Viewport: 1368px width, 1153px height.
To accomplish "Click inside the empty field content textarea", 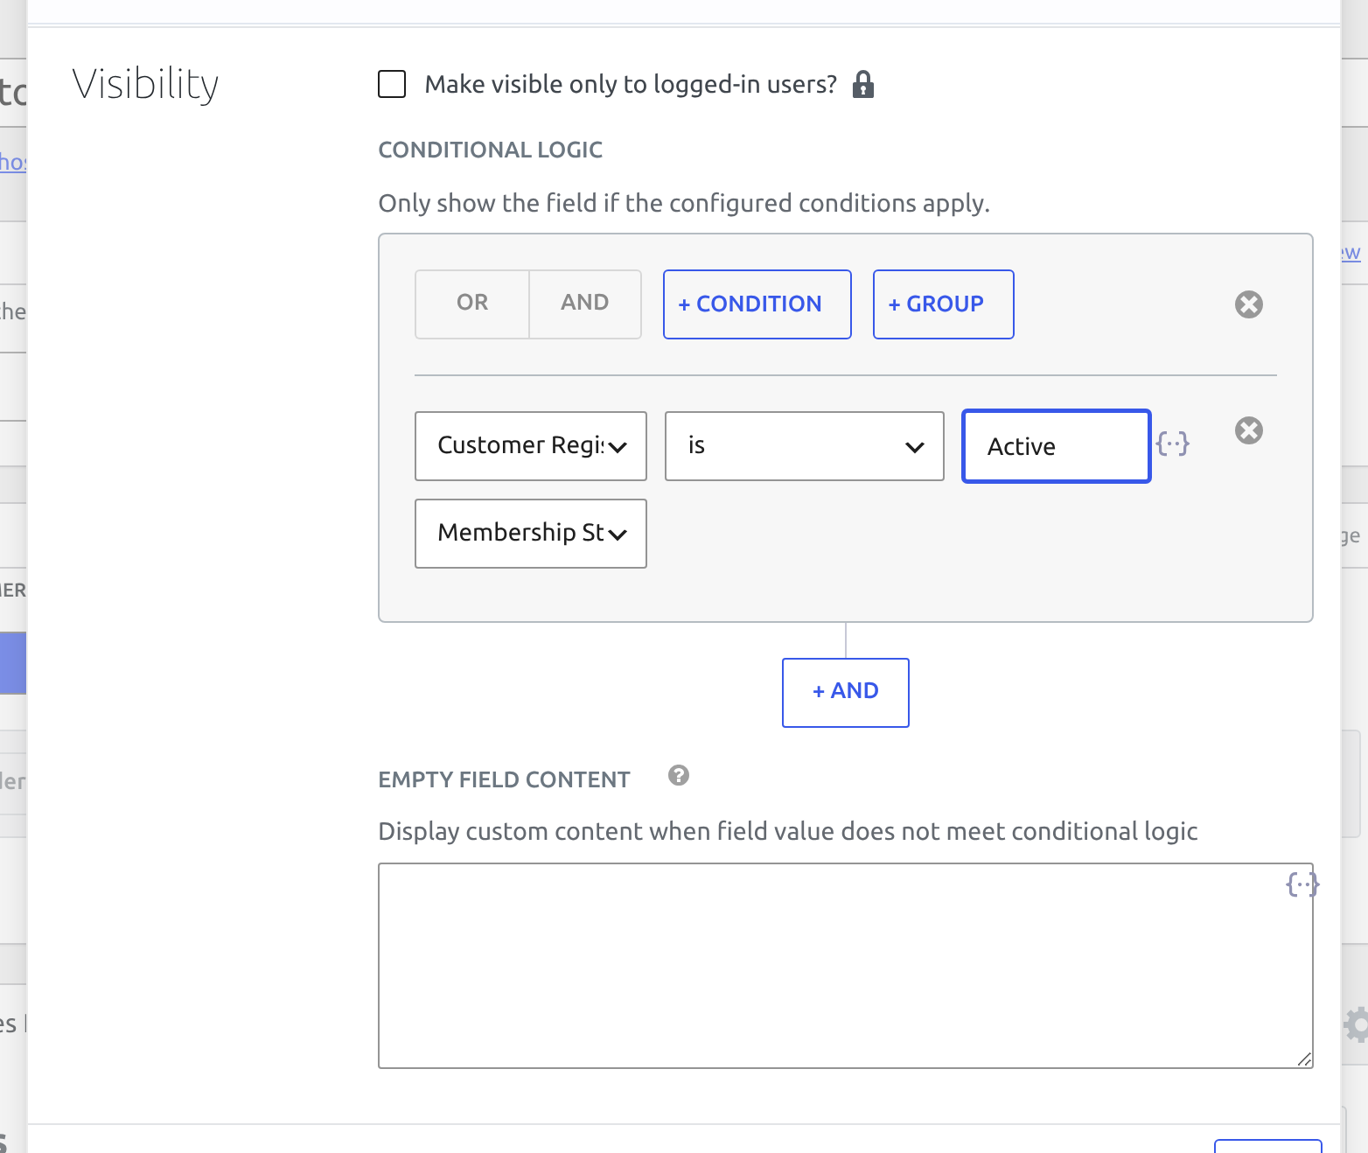I will tap(846, 966).
